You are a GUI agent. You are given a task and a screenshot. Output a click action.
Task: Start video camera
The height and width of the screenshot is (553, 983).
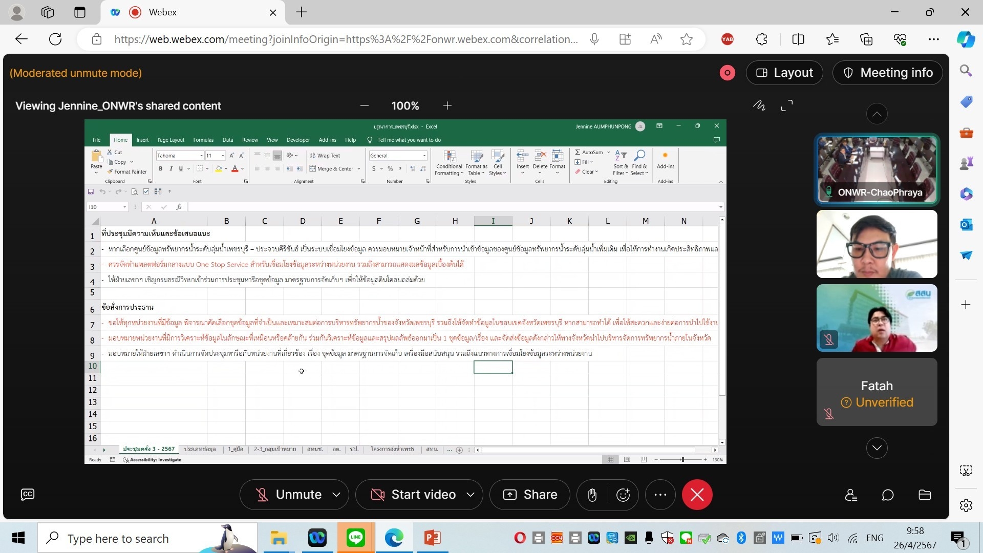[414, 495]
